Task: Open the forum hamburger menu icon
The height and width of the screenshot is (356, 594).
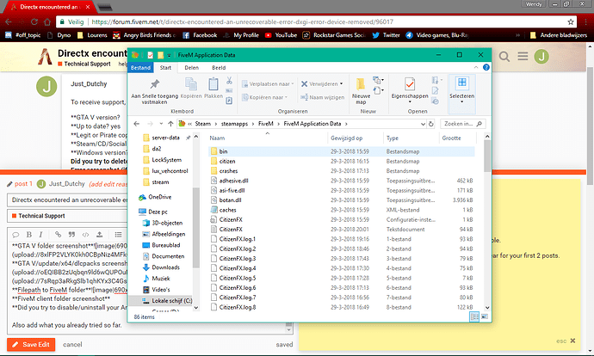Action: (523, 57)
